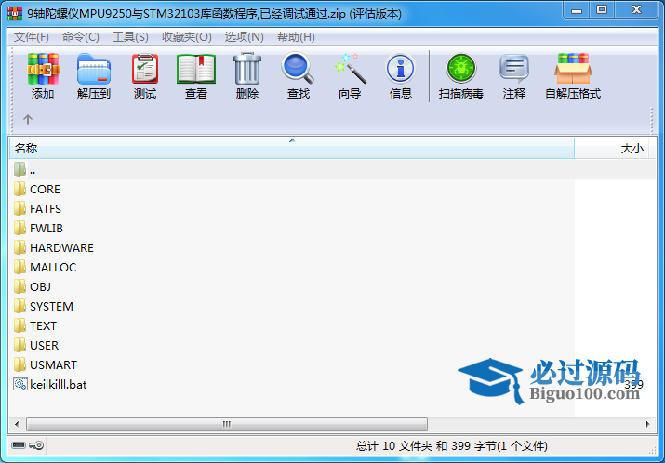
Task: Sort by 名称 column header
Action: [x=292, y=148]
